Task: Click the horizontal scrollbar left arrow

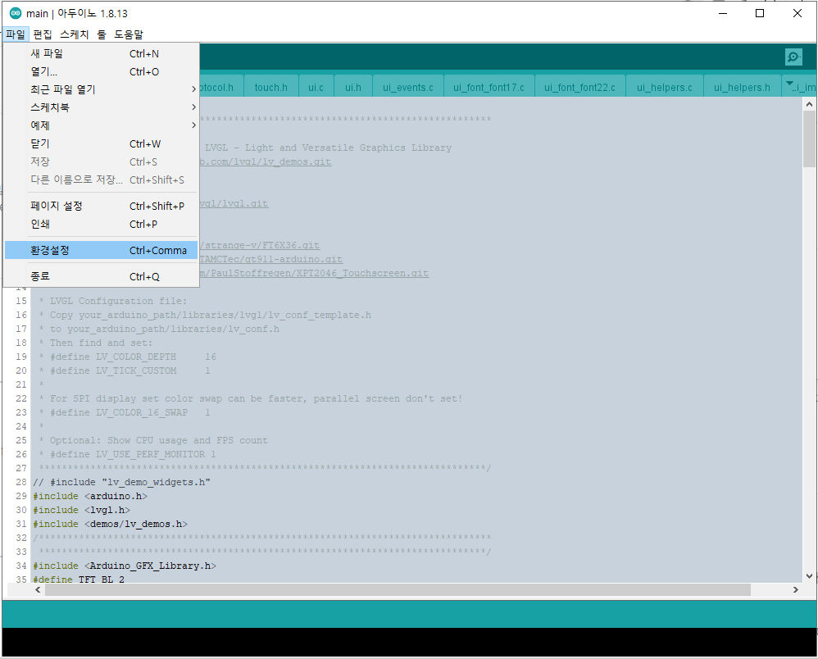Action: pos(38,589)
